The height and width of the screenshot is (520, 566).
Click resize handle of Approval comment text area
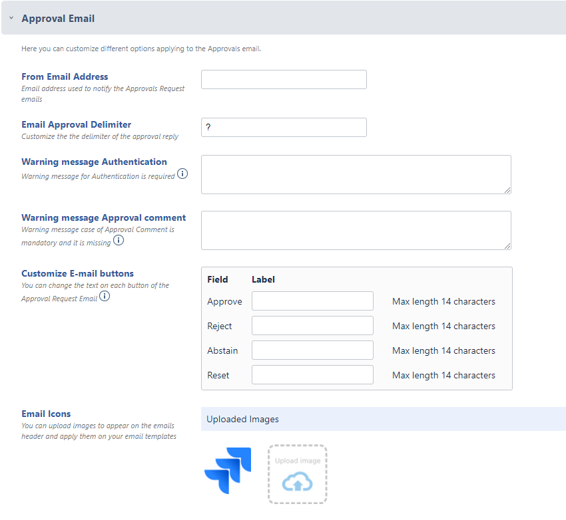pos(507,246)
